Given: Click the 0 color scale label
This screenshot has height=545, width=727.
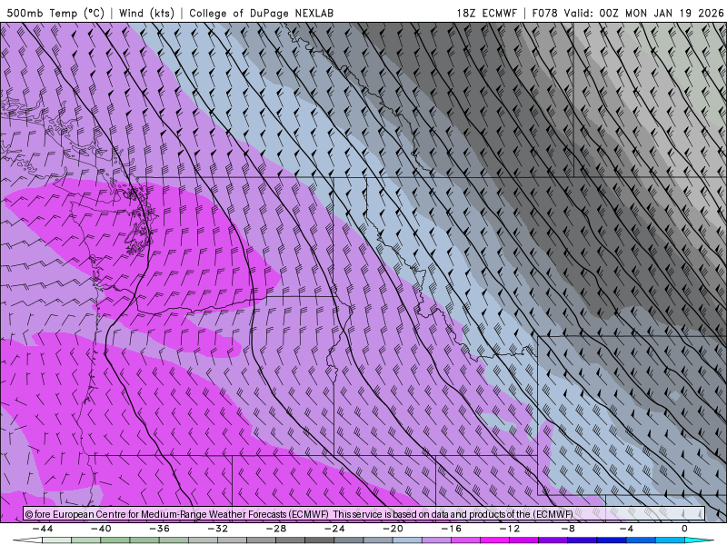Looking at the screenshot, I should click(684, 529).
